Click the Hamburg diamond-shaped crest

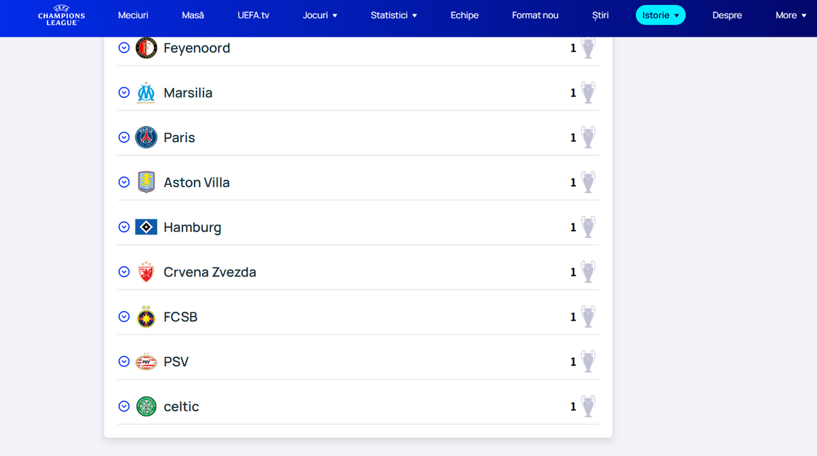(146, 227)
